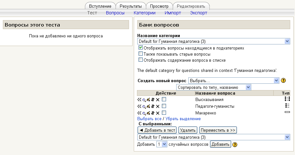
Task: Click the Выбрать все link
Action: pyautogui.click(x=149, y=119)
